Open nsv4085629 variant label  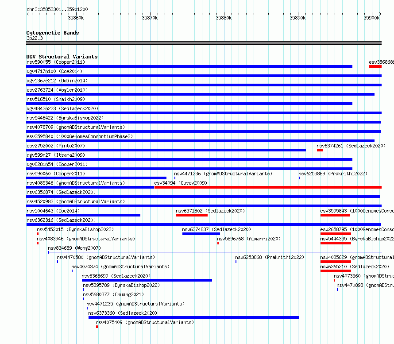coord(357,257)
